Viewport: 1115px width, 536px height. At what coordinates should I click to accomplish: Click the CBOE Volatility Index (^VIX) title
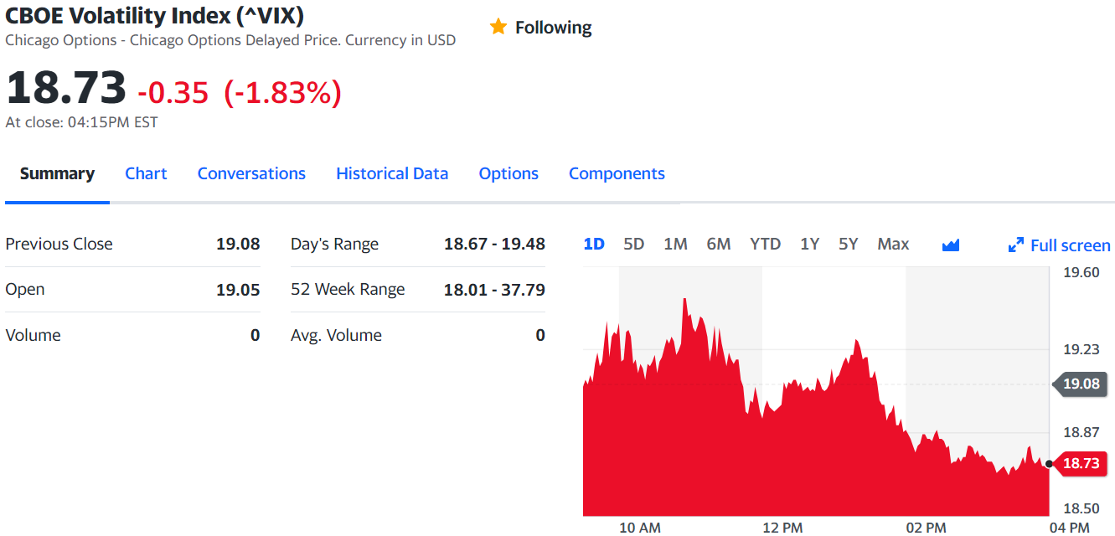[x=155, y=14]
